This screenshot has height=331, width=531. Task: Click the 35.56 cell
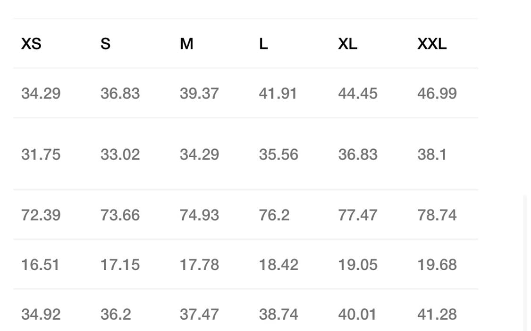[278, 154]
